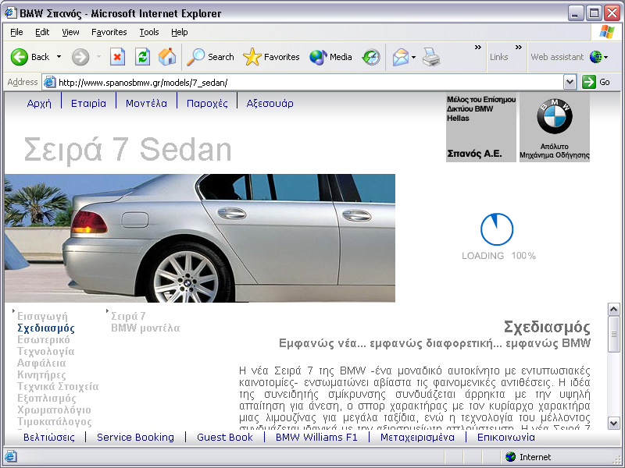Open the Edit menu

point(42,32)
